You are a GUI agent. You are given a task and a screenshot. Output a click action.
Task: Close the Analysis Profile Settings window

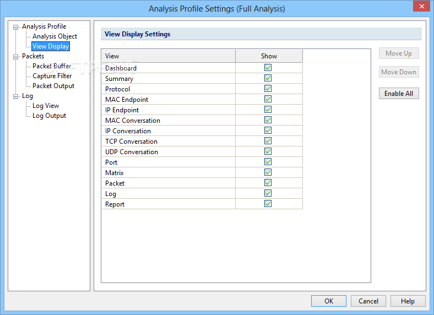(x=421, y=6)
